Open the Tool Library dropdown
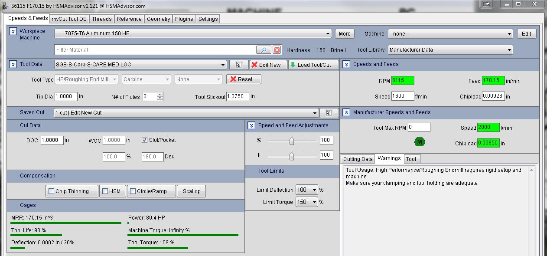Viewport: 547px width, 256px height. pyautogui.click(x=450, y=50)
